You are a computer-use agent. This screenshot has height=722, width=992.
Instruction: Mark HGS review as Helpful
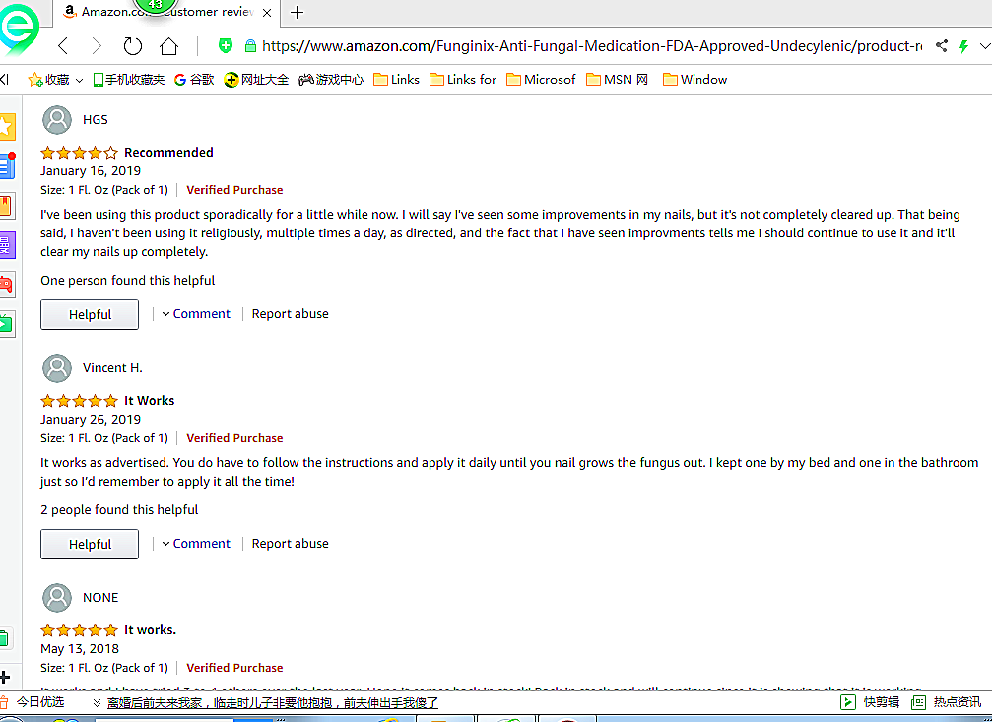(x=90, y=315)
